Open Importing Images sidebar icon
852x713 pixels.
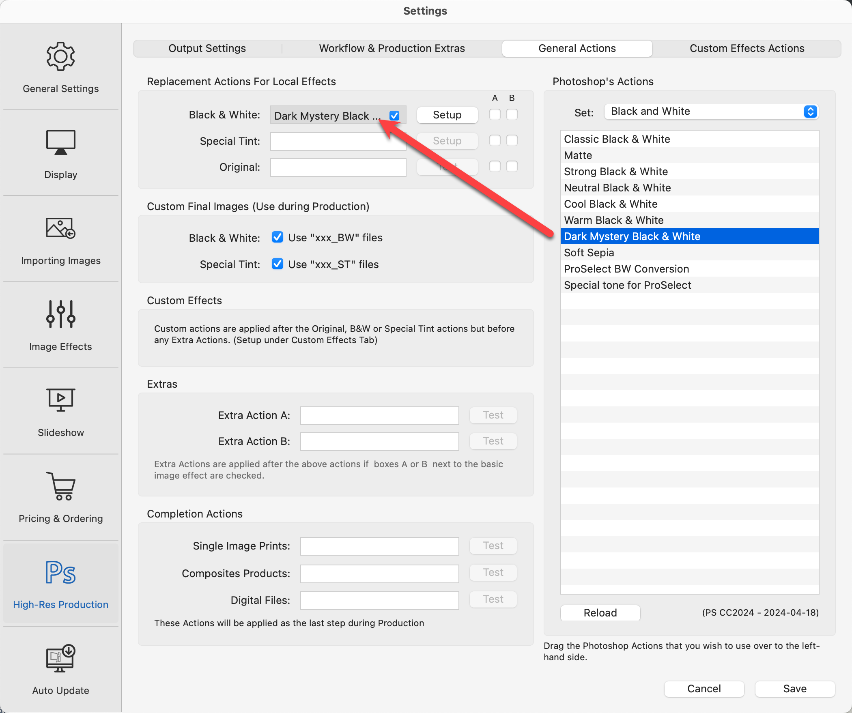[60, 228]
